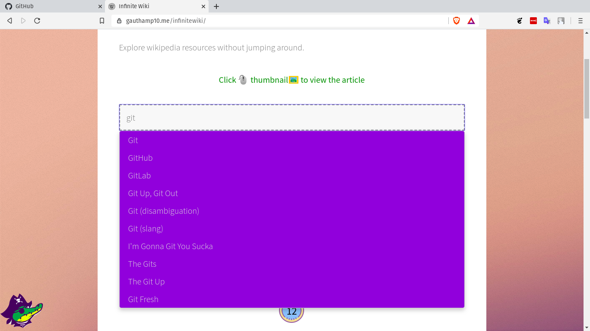Close the GitHub tab
Screen dimensions: 590x331
100,6
